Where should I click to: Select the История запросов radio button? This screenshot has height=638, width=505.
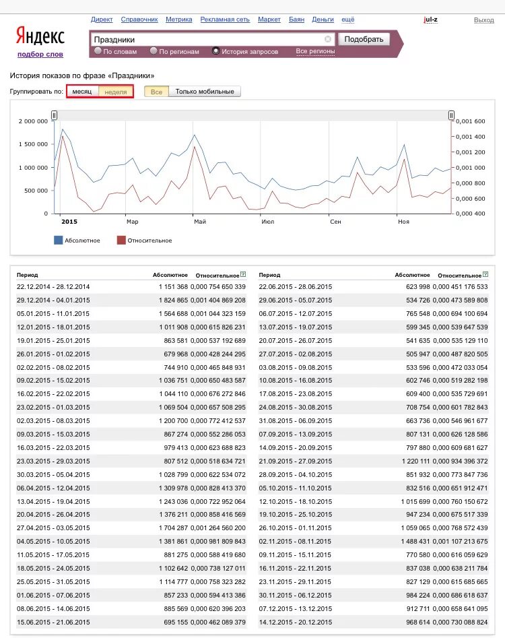point(216,51)
